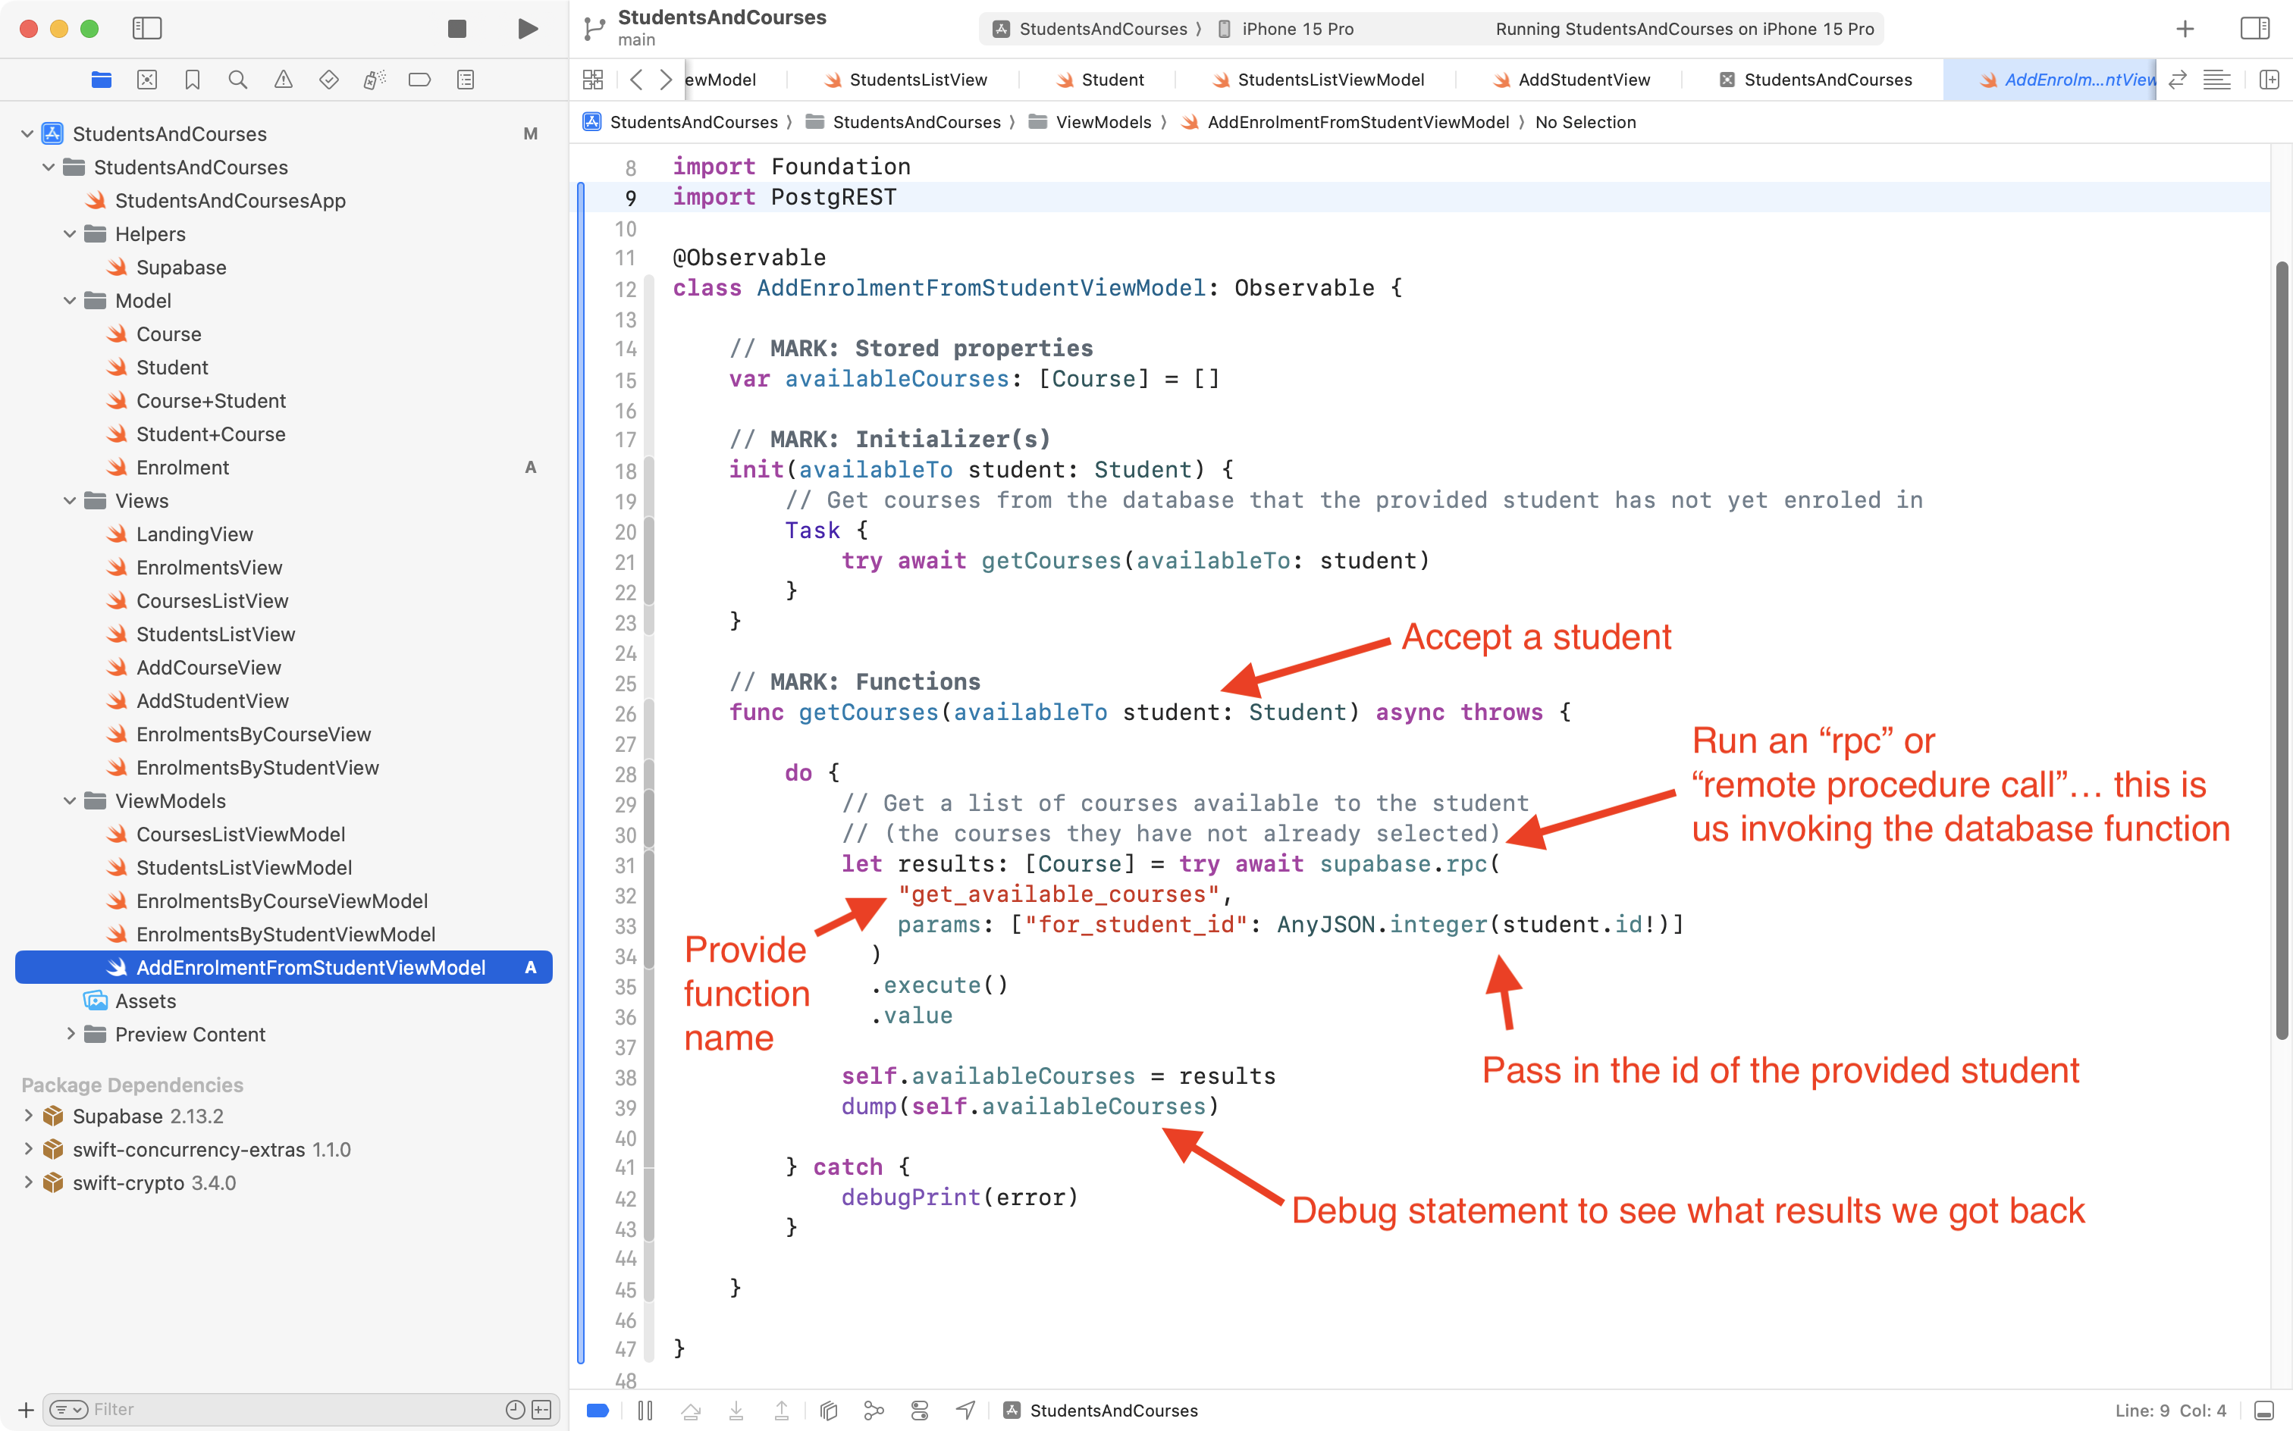Select iPhone 15 Pro run destination
The height and width of the screenshot is (1431, 2293).
tap(1296, 28)
